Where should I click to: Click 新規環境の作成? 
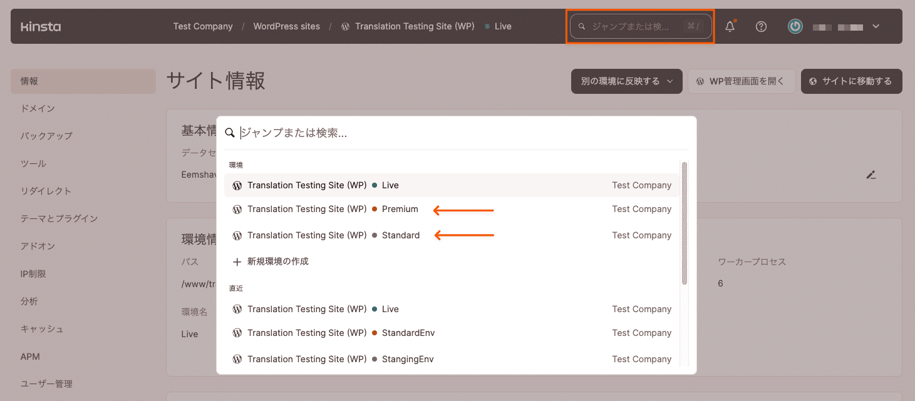coord(277,261)
